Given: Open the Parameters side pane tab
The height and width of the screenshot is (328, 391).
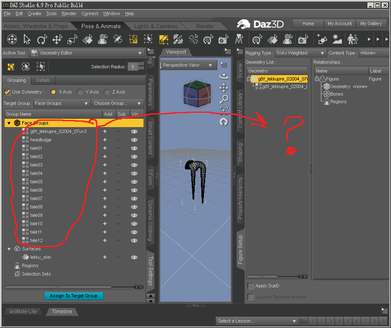Looking at the screenshot, I should [x=150, y=92].
